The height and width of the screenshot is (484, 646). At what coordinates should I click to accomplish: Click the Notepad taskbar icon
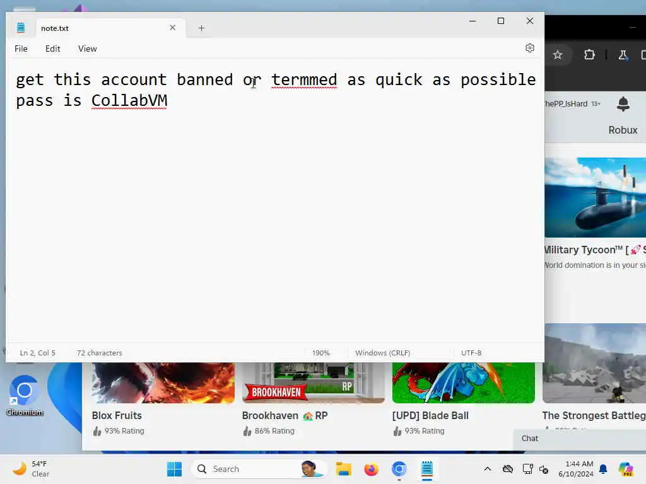coord(427,469)
